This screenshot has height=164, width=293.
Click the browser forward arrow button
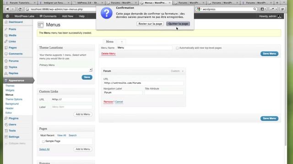(13, 9)
